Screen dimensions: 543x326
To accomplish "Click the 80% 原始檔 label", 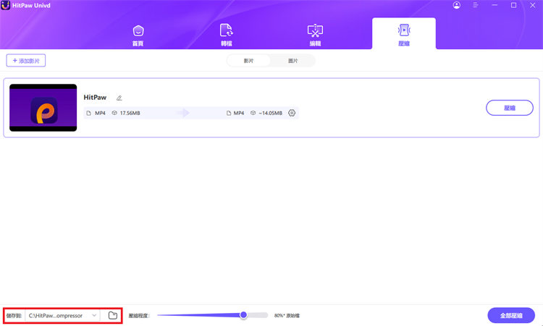I will pyautogui.click(x=287, y=316).
